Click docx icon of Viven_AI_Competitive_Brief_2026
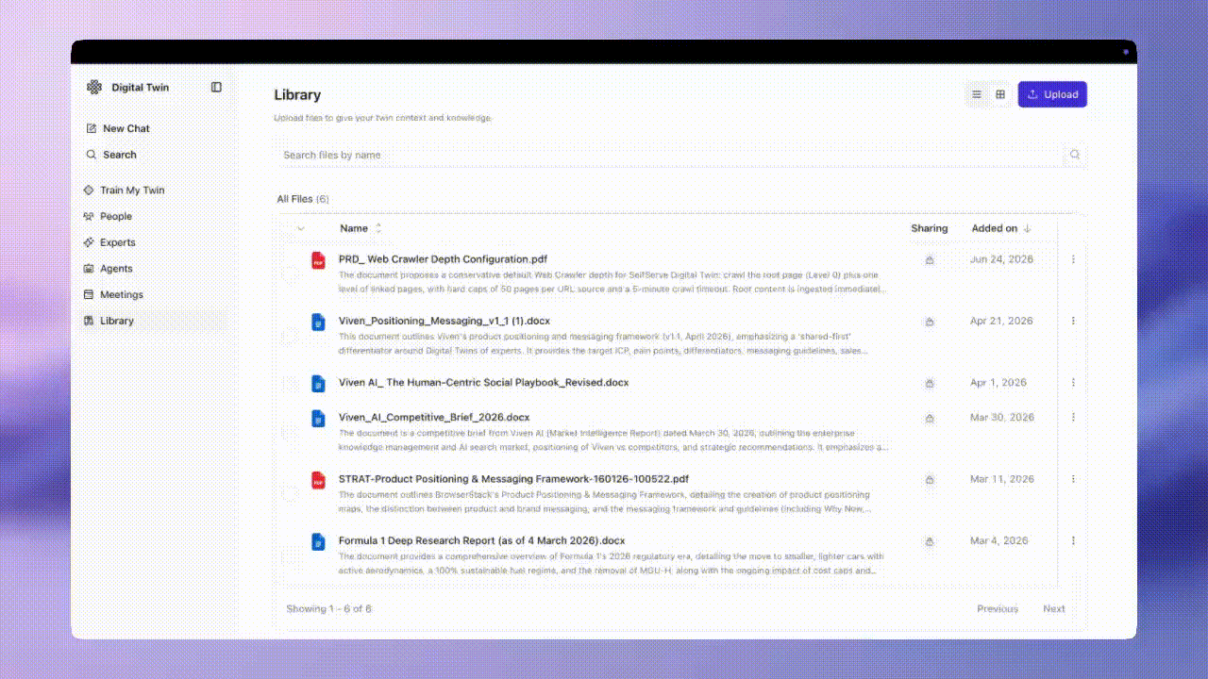This screenshot has height=679, width=1208. point(318,418)
